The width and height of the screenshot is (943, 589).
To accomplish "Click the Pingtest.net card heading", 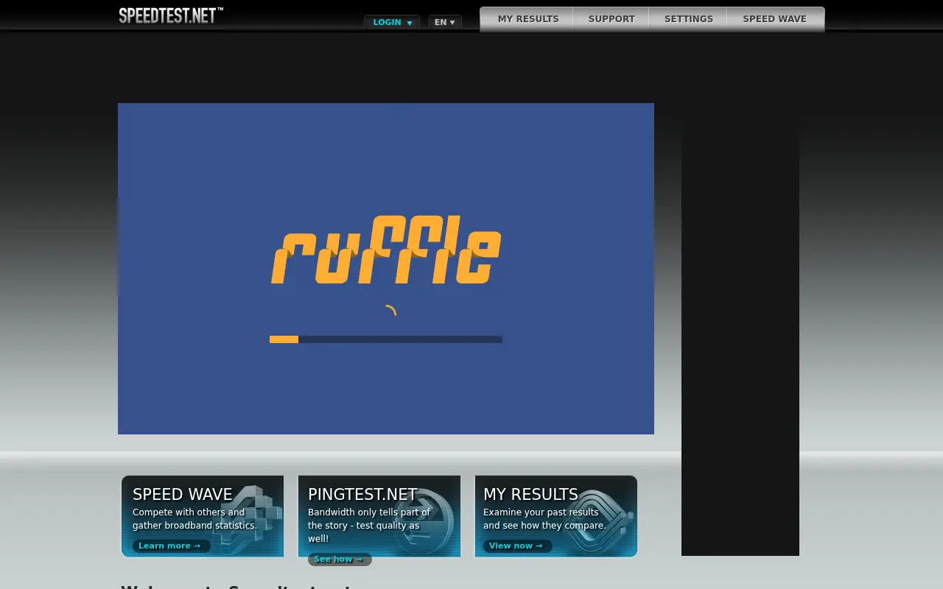I will point(362,494).
